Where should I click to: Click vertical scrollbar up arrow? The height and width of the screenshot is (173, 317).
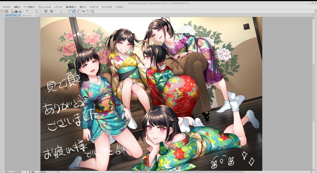[x=314, y=18]
